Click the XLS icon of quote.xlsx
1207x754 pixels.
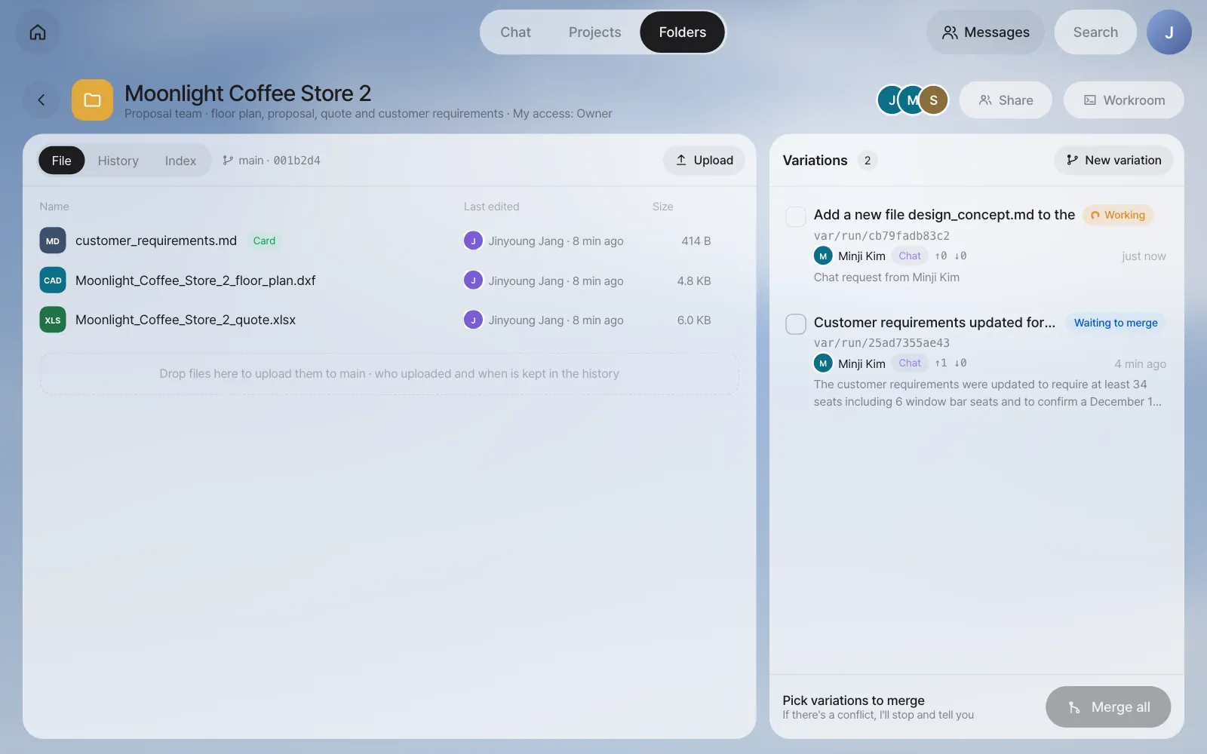point(53,320)
